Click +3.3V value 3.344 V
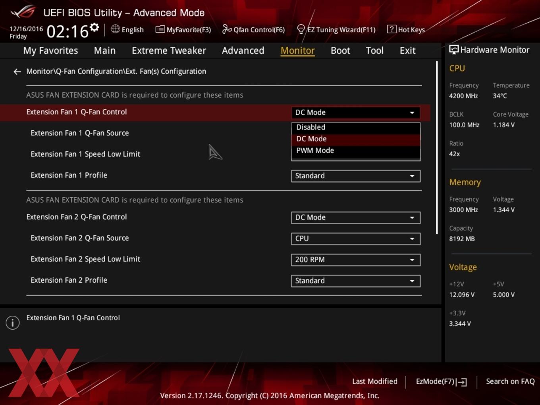The width and height of the screenshot is (540, 405). 460,324
